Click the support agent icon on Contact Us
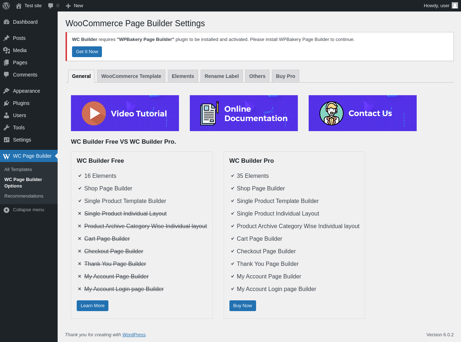 (331, 113)
